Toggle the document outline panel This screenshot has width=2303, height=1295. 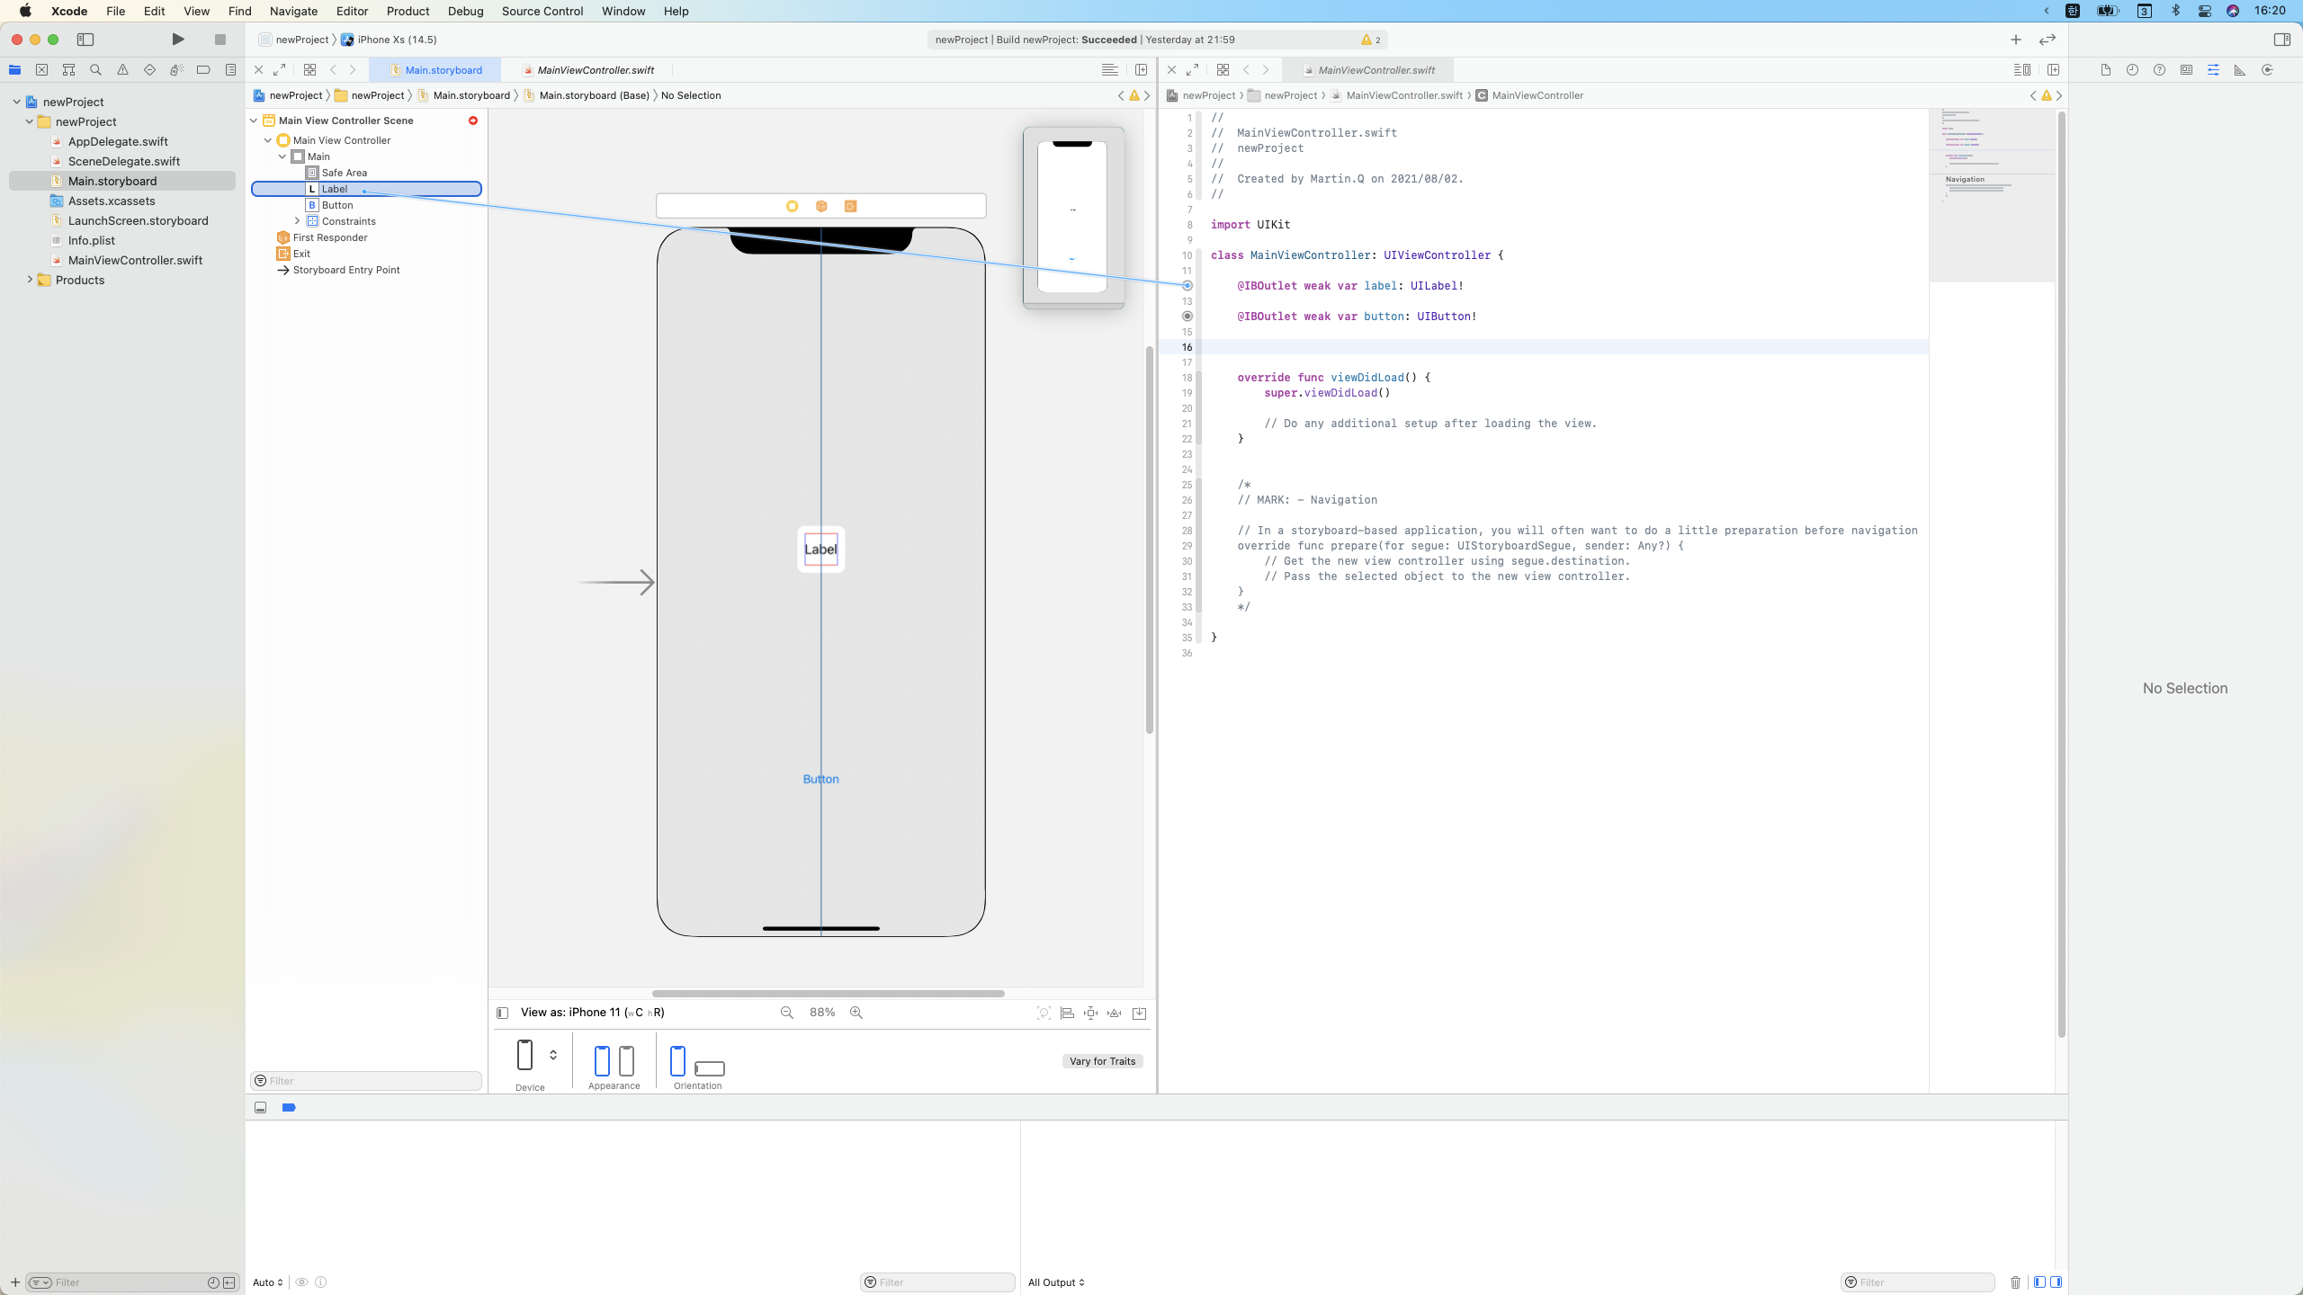click(502, 1013)
